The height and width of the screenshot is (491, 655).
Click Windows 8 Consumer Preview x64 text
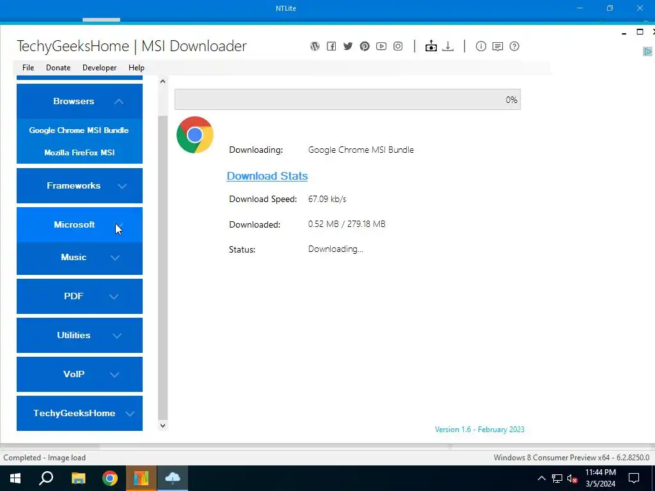571,458
